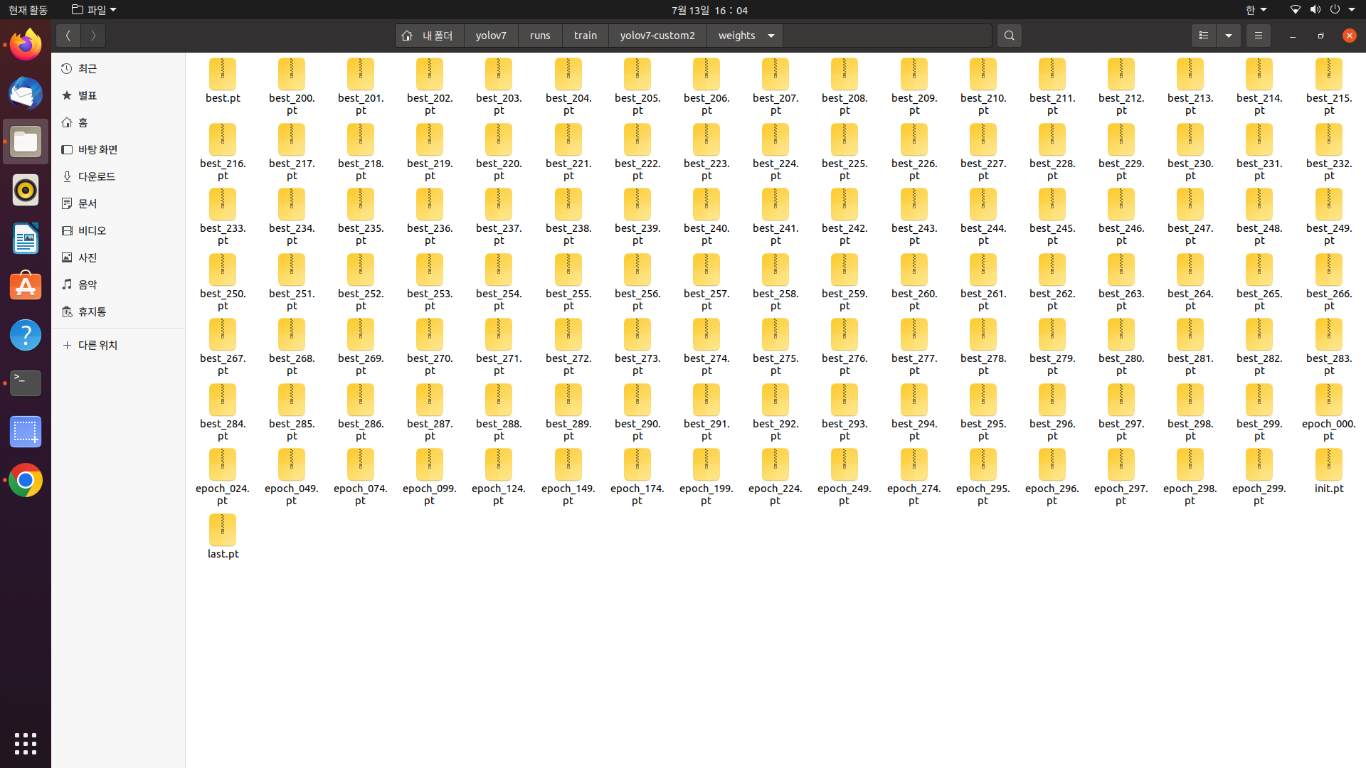Select the init.pt file icon
Viewport: 1366px width, 768px height.
tap(1328, 465)
